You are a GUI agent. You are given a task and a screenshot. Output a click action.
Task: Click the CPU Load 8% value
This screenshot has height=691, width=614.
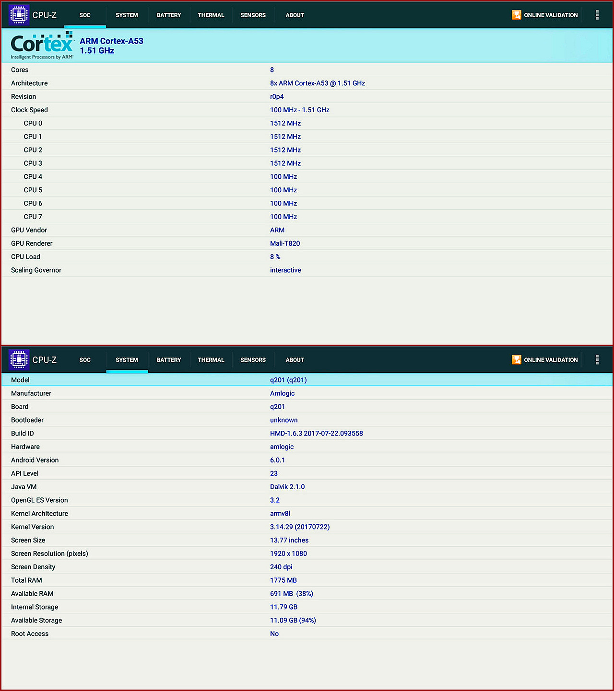click(x=275, y=256)
